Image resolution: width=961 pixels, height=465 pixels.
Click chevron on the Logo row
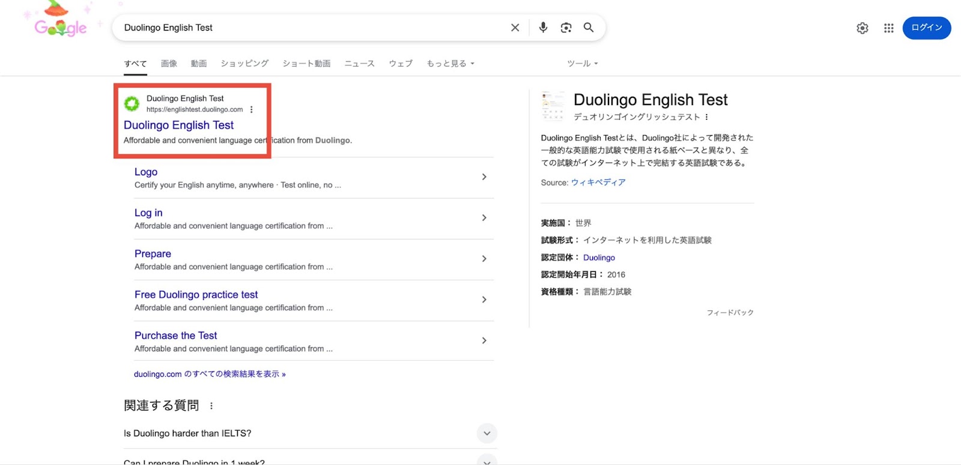484,177
